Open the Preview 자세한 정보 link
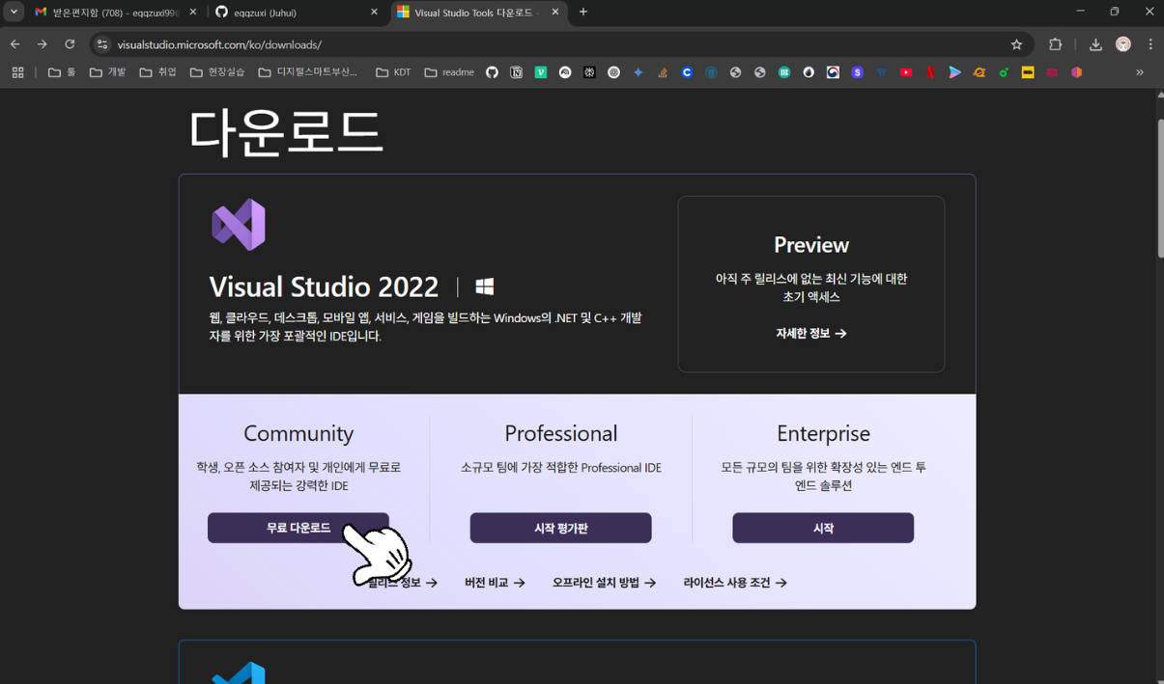1164x684 pixels. point(810,333)
